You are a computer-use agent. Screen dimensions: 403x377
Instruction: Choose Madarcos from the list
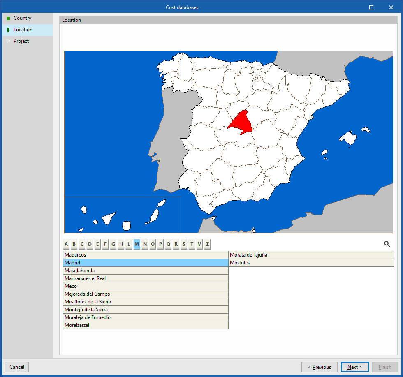[146, 255]
